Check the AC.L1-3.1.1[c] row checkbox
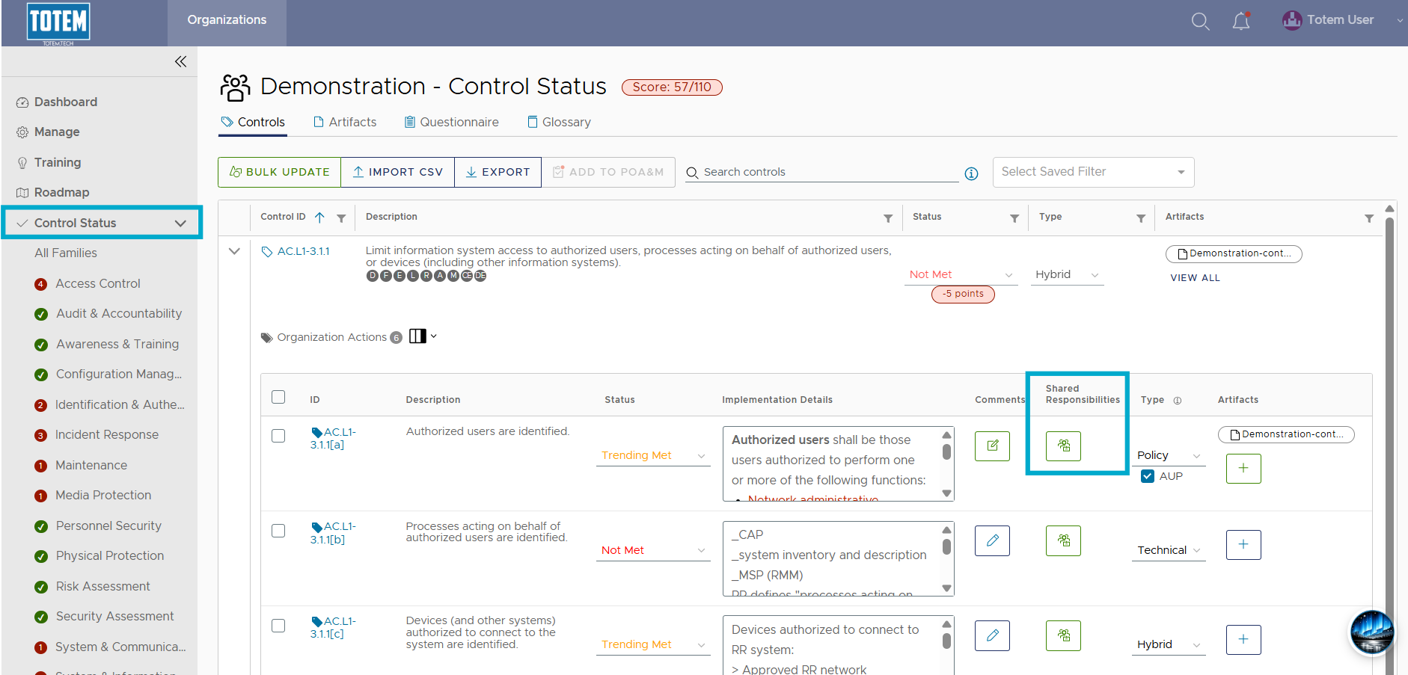The width and height of the screenshot is (1408, 675). [278, 626]
